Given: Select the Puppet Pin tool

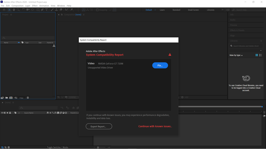Looking at the screenshot, I should click(72, 10).
